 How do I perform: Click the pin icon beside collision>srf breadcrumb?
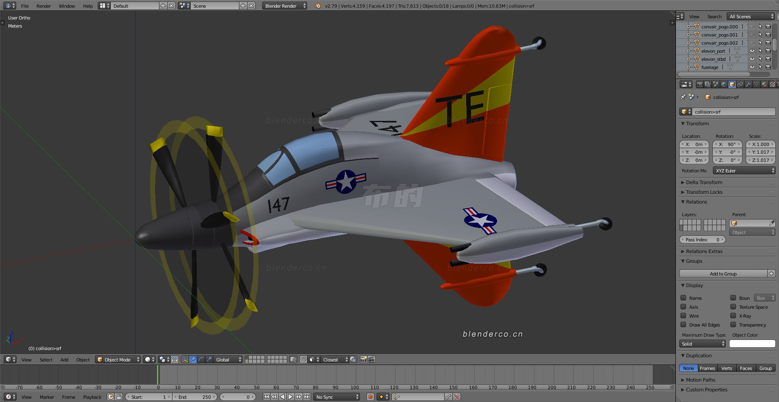click(683, 97)
